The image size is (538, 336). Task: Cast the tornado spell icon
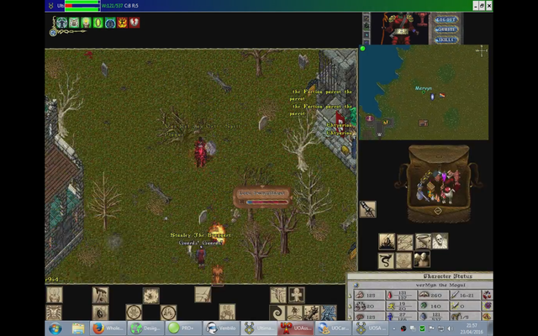pyautogui.click(x=423, y=241)
